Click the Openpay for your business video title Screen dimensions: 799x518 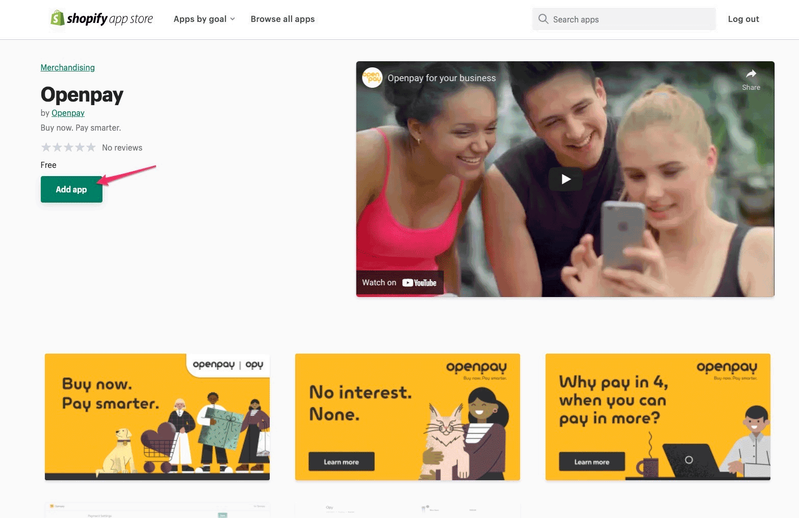(442, 78)
